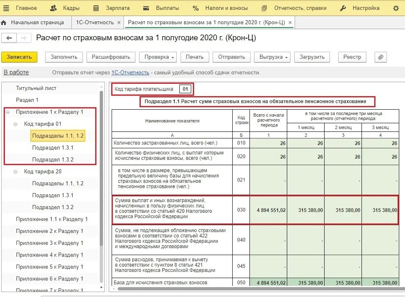Select Подраздел 1.3.2 under Код тарифа 01
Viewport: 405px width, 297px height.
click(x=53, y=159)
